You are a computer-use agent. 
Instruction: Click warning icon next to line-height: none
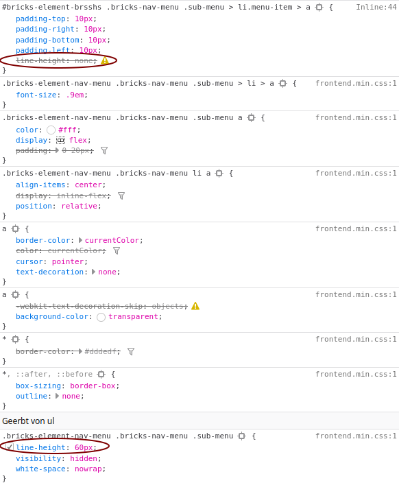(105, 60)
